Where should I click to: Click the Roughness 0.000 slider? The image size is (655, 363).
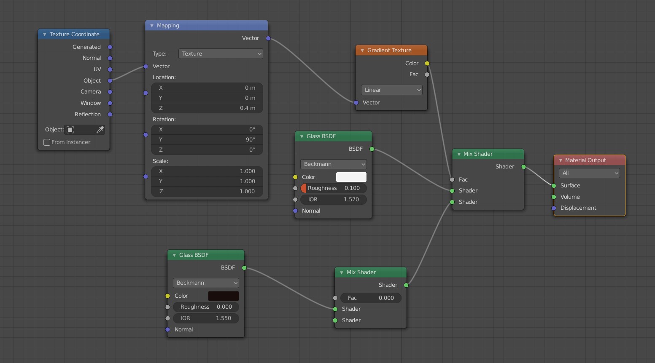206,307
